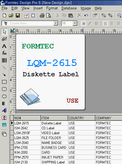Image resolution: width=122 pixels, height=164 pixels.
Task: Click the VIDEO Label table cell
Action: [54, 133]
